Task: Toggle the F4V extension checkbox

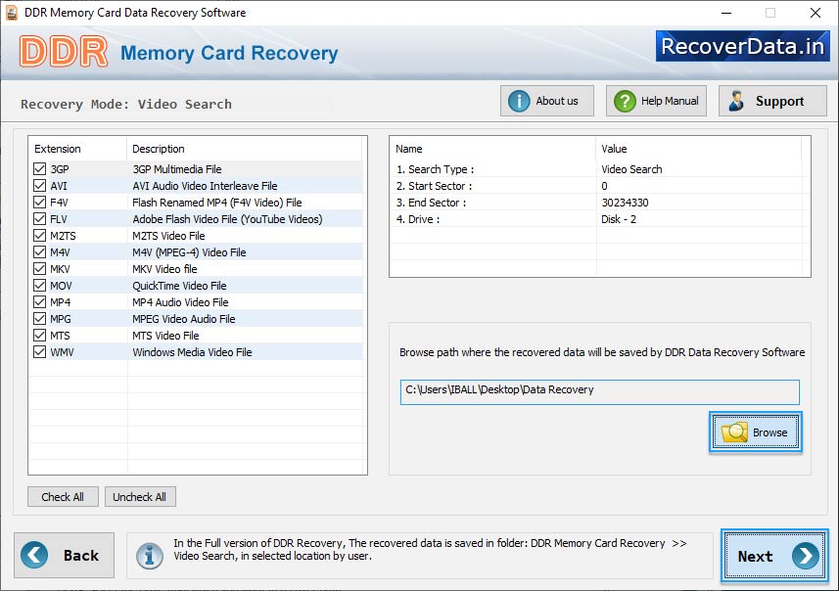Action: point(39,203)
